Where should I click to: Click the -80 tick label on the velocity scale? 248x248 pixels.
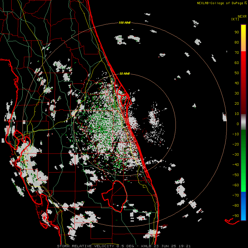[x=236, y=206]
